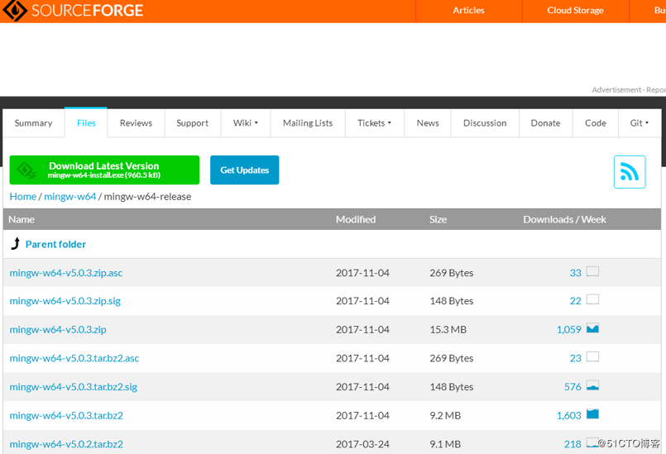Click the 576 downloads count

click(x=573, y=387)
